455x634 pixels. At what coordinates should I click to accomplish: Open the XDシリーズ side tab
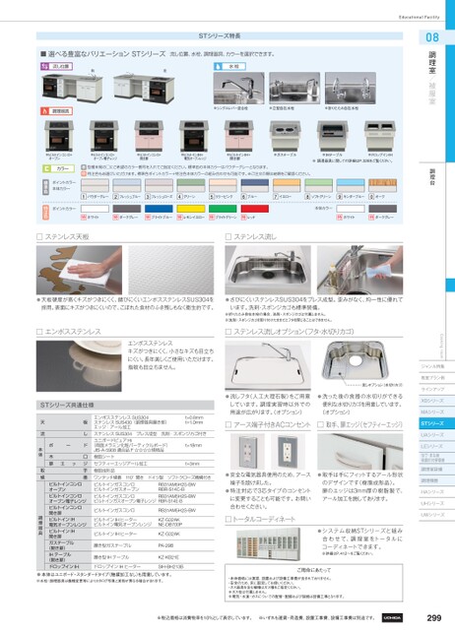[436, 401]
